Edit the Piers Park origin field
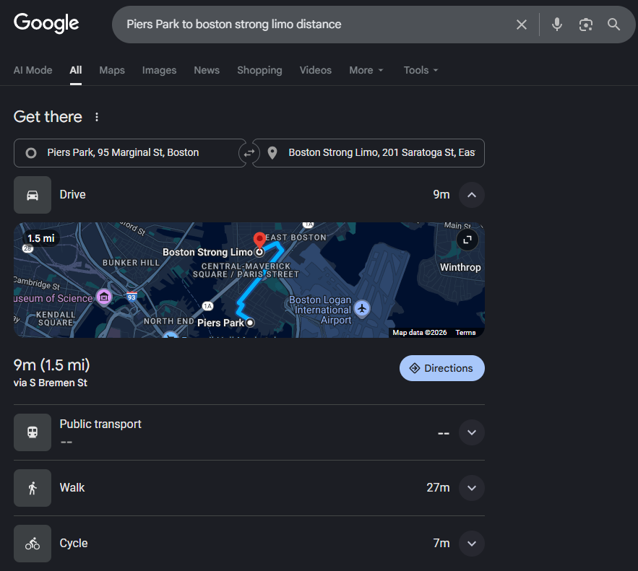 coord(130,153)
